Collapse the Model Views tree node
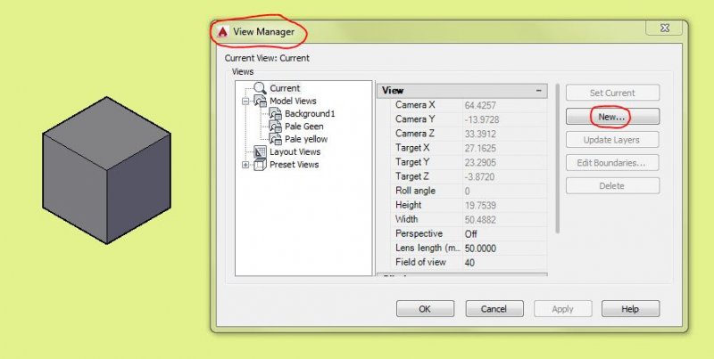Viewport: 714px width, 359px height. coord(245,102)
